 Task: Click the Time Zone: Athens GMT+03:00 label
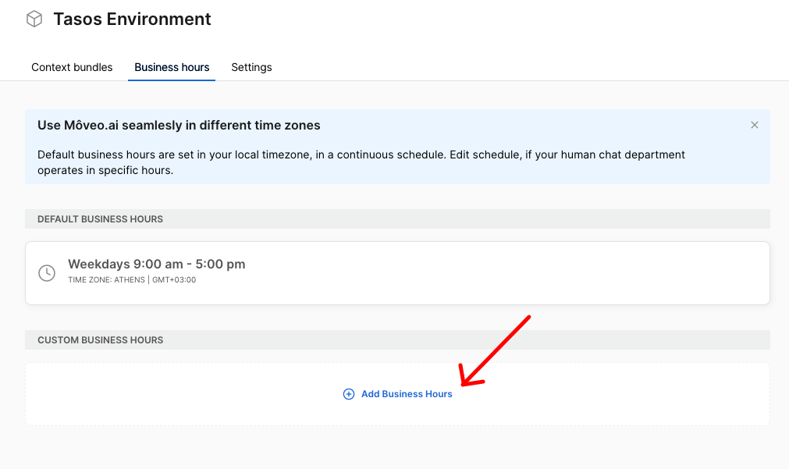click(132, 280)
